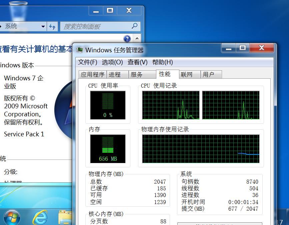Launch Internet Explorer from the taskbar
Viewport: 289px width, 225px height.
[x=40, y=218]
